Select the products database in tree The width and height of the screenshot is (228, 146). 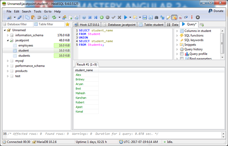point(21,71)
